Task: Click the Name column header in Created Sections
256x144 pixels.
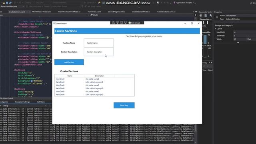Action: (x=70, y=76)
